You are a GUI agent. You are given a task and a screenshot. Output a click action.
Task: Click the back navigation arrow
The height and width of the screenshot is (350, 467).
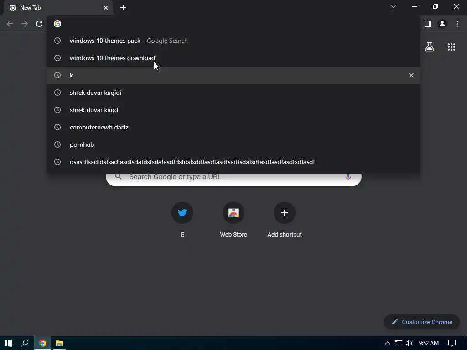[x=10, y=24]
